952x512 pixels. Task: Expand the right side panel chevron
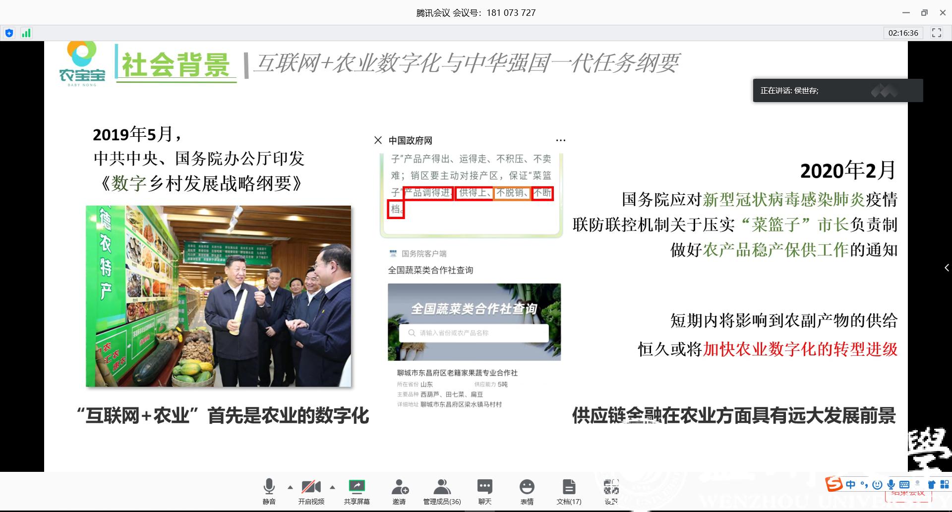point(947,268)
